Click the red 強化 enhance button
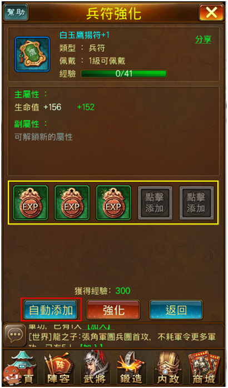 click(x=113, y=310)
